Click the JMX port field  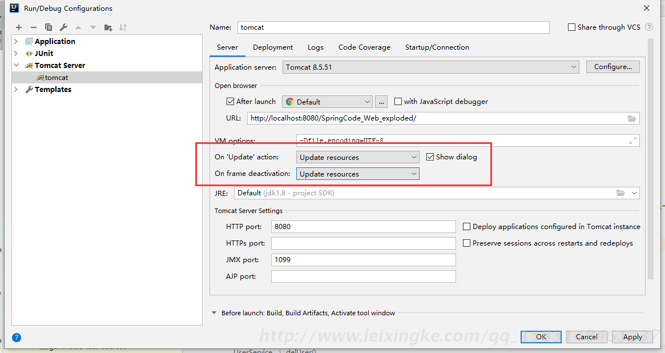[x=364, y=260]
